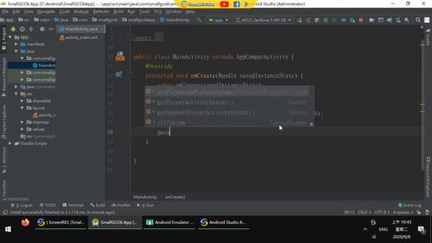
Task: Select MainActivity in the project tree
Action: (44, 65)
